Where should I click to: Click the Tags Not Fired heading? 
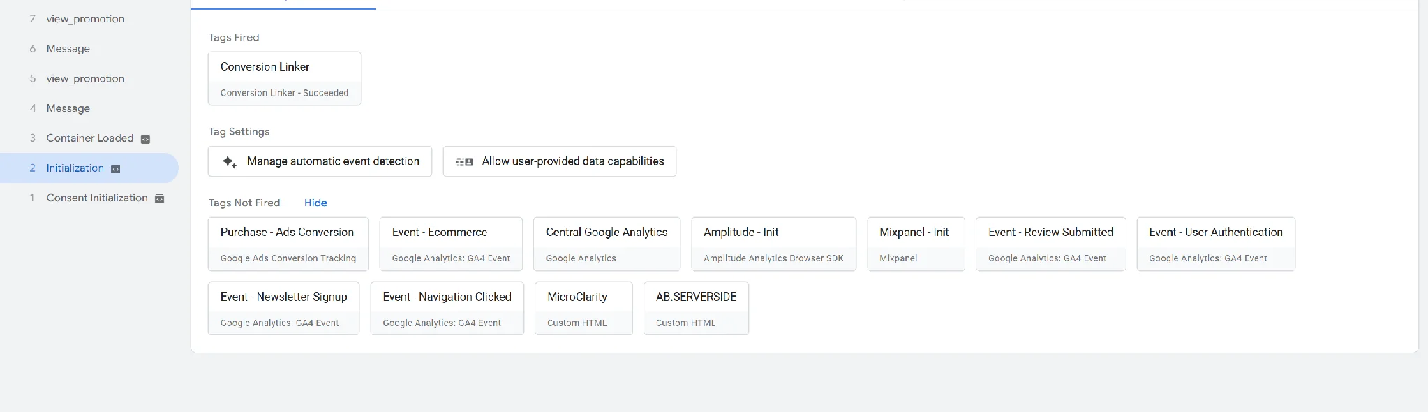point(244,203)
